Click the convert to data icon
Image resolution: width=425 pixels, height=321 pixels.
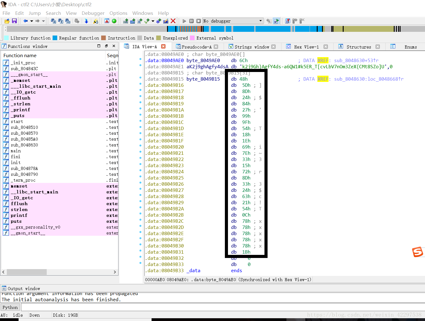click(x=132, y=21)
